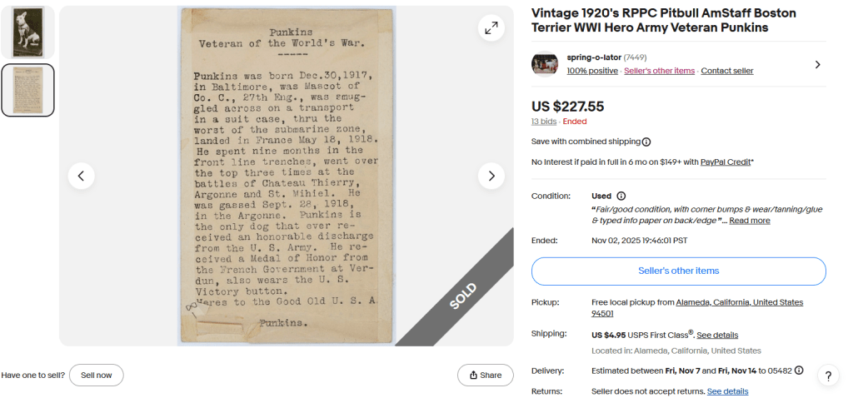This screenshot has width=853, height=398.
Task: Show the previous photo with left arrow
Action: pyautogui.click(x=81, y=176)
